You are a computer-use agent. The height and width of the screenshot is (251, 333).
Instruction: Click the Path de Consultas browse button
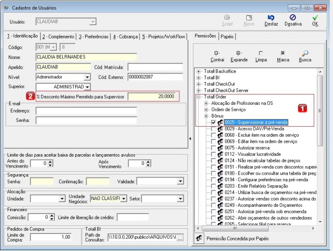pyautogui.click(x=180, y=238)
